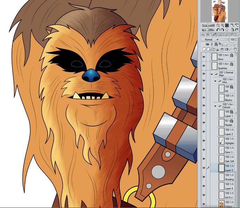Viewport: 240px width, 208px height.
Task: Click the new vector layer icon
Action: 209,49
